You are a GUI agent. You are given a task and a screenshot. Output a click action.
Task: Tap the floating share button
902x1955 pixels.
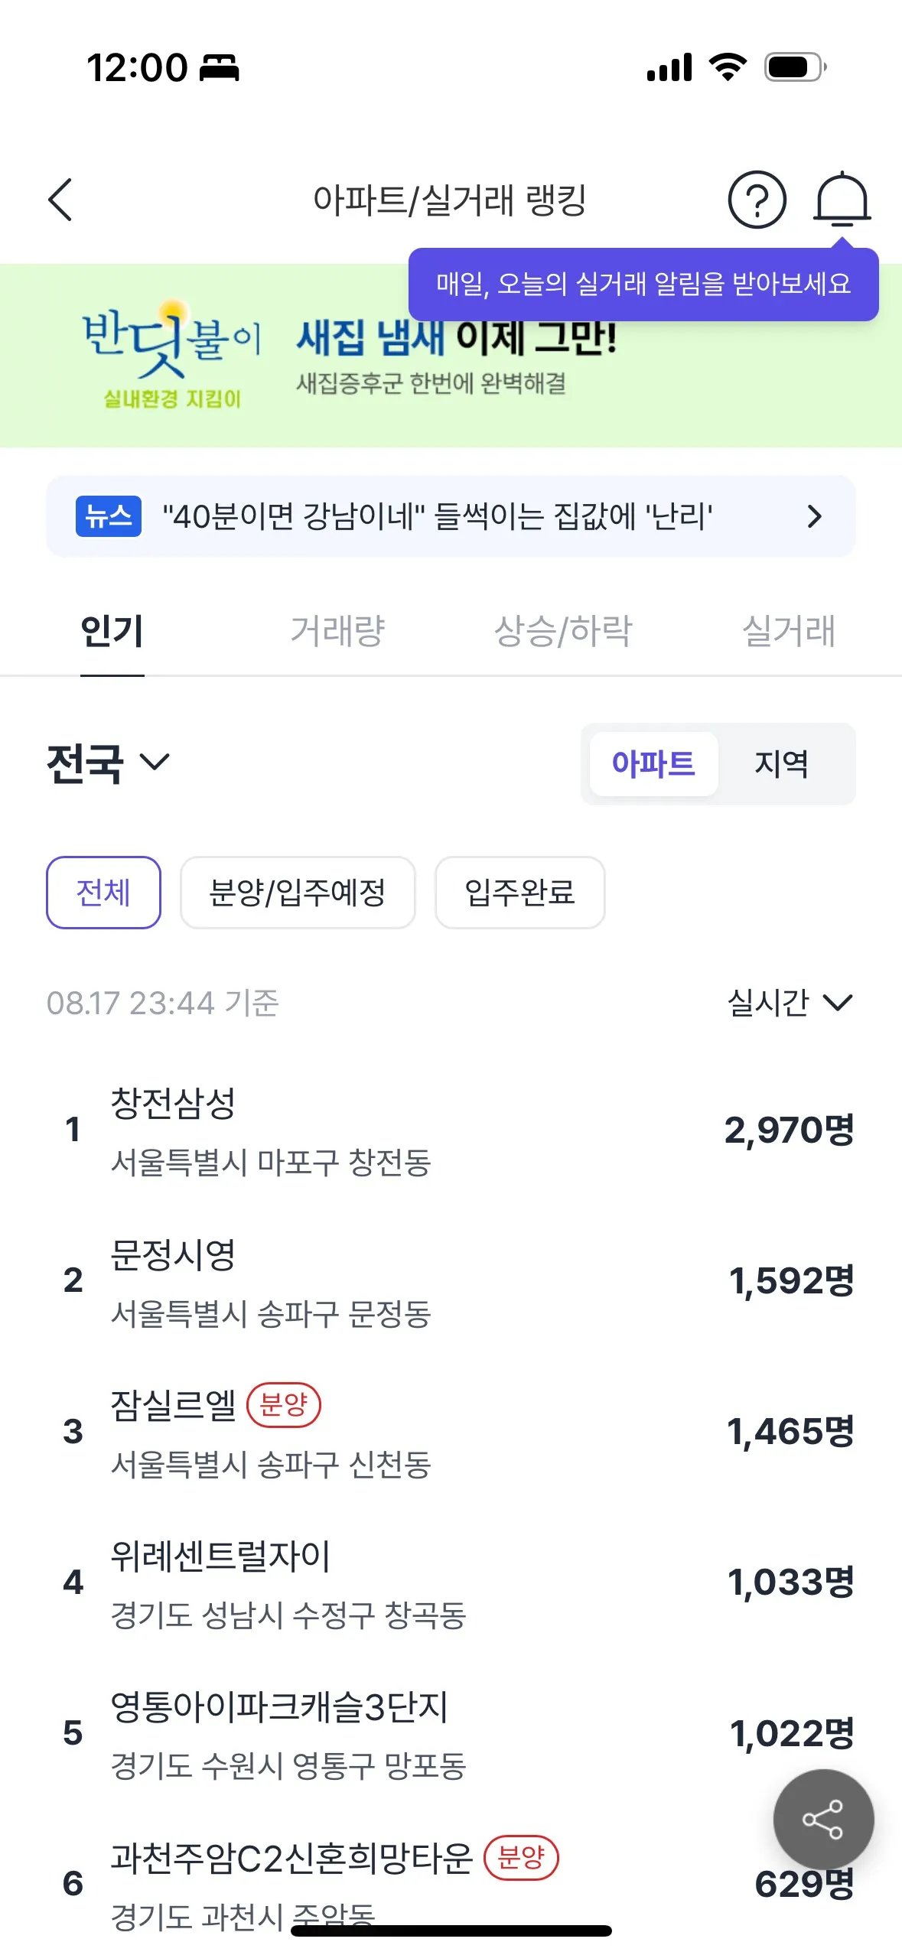point(823,1820)
